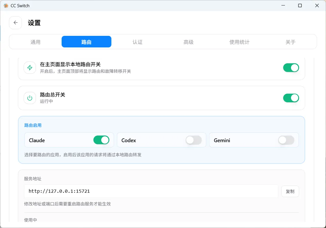The image size is (326, 228).
Task: Click 开启后，主页面顶部将显示路由 description
Action: [85, 71]
